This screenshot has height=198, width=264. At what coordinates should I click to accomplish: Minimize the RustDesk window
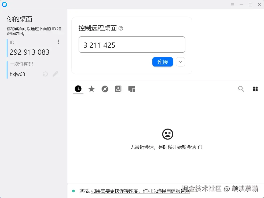tap(241, 5)
